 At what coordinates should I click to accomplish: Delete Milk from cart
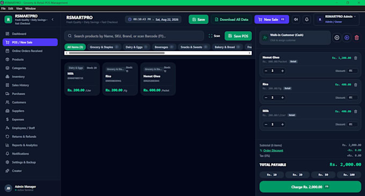coord(356,112)
